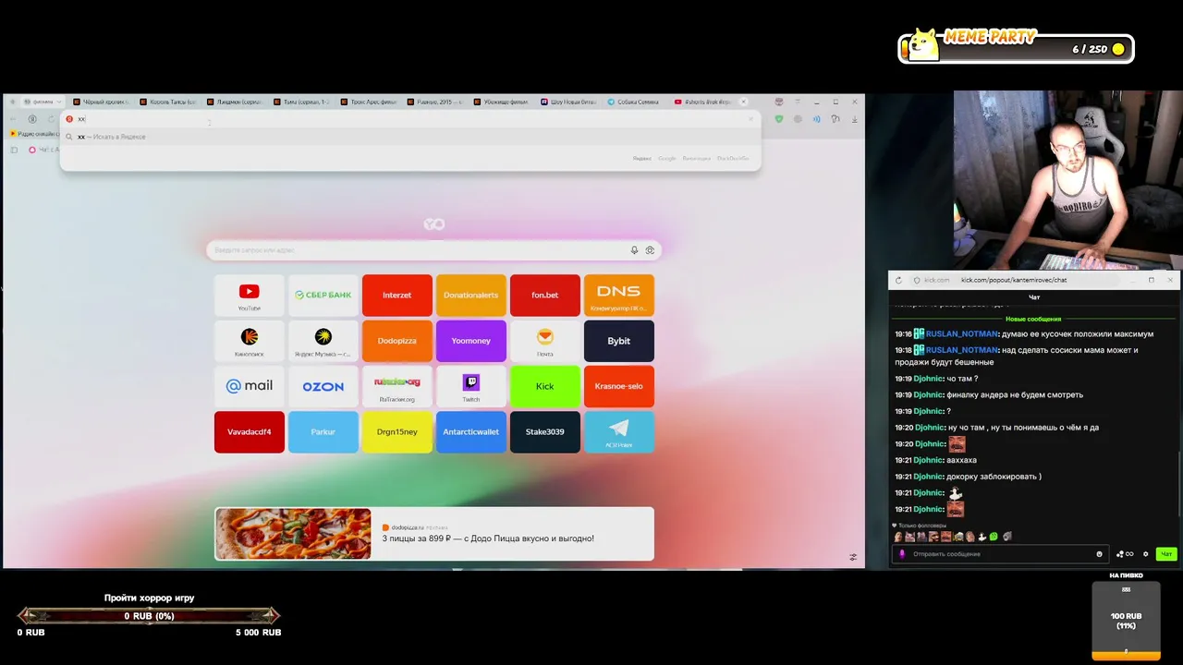The image size is (1183, 665).
Task: Reload the Kick chat popout window
Action: [898, 280]
